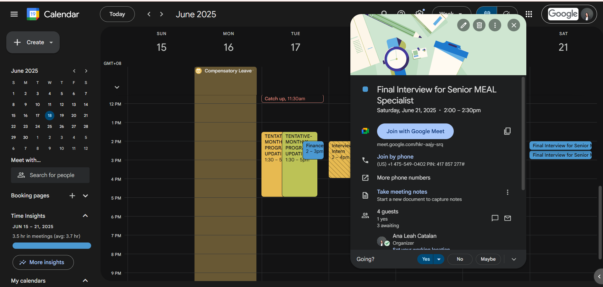Click the phone icon beside Join by phone
Image resolution: width=603 pixels, height=287 pixels.
point(365,160)
